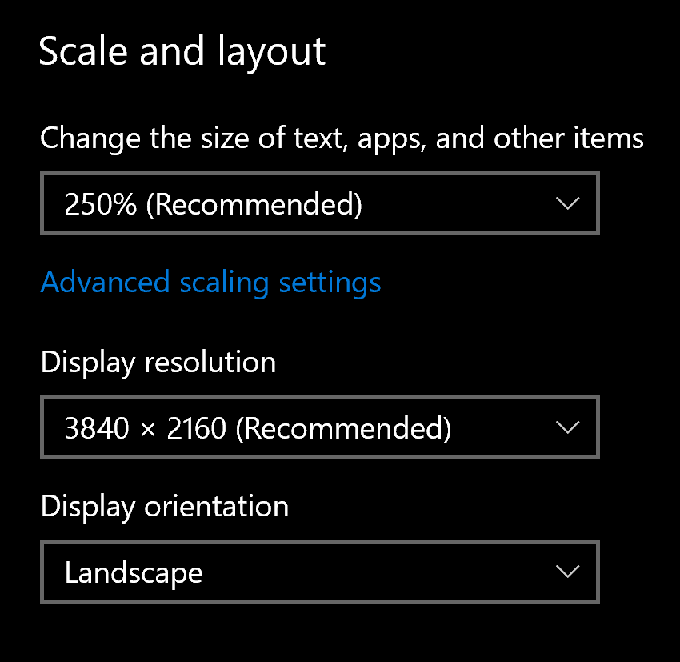Click the chevron arrow on the resolution dropdown

(567, 428)
